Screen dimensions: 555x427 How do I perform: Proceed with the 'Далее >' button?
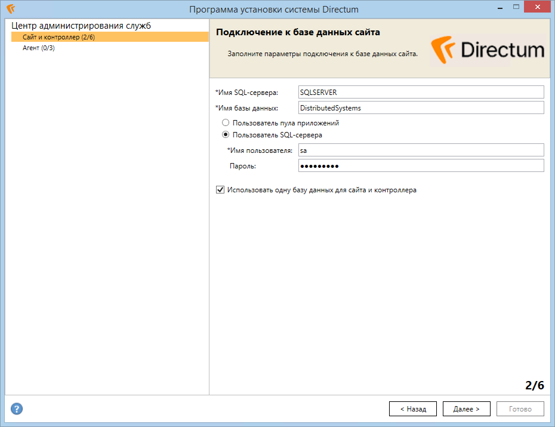(467, 409)
